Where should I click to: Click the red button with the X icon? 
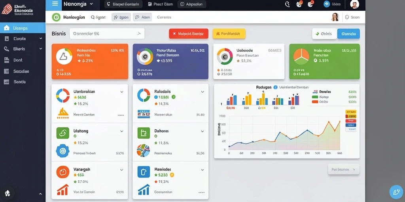[189, 34]
